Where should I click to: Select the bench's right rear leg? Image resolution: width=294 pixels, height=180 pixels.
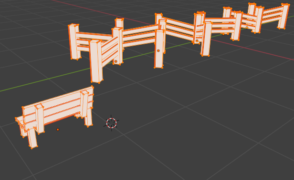88,120
